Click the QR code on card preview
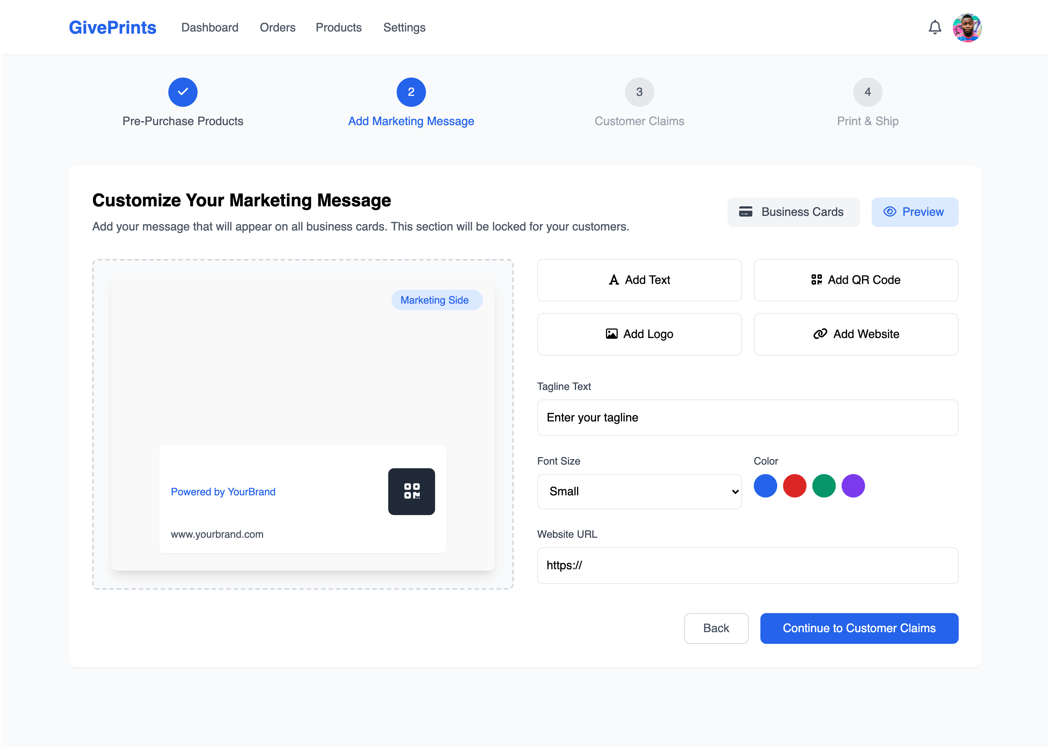 [x=411, y=491]
